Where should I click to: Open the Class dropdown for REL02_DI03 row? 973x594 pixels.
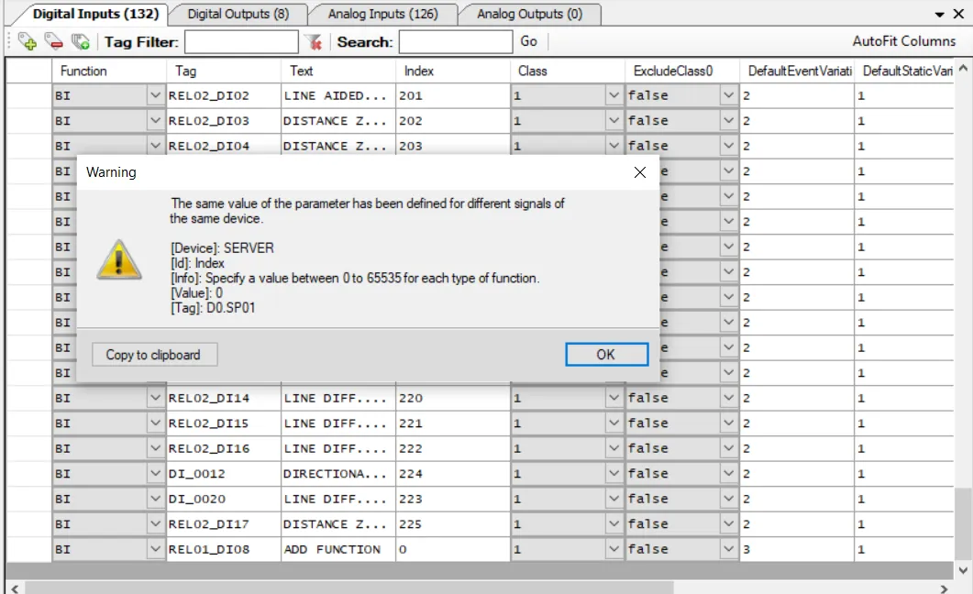[x=614, y=120]
